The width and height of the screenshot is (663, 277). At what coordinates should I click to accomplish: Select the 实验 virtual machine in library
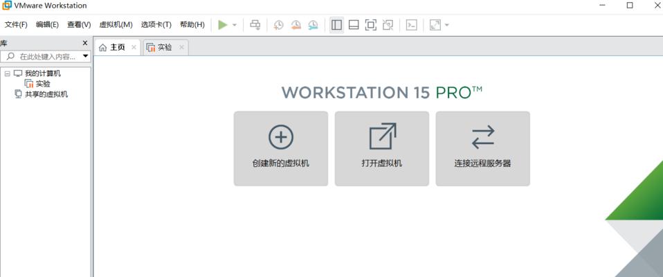(43, 84)
